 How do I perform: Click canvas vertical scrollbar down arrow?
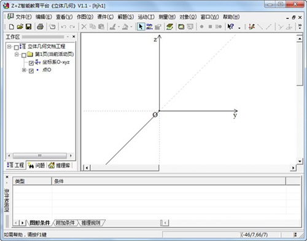pos(300,161)
